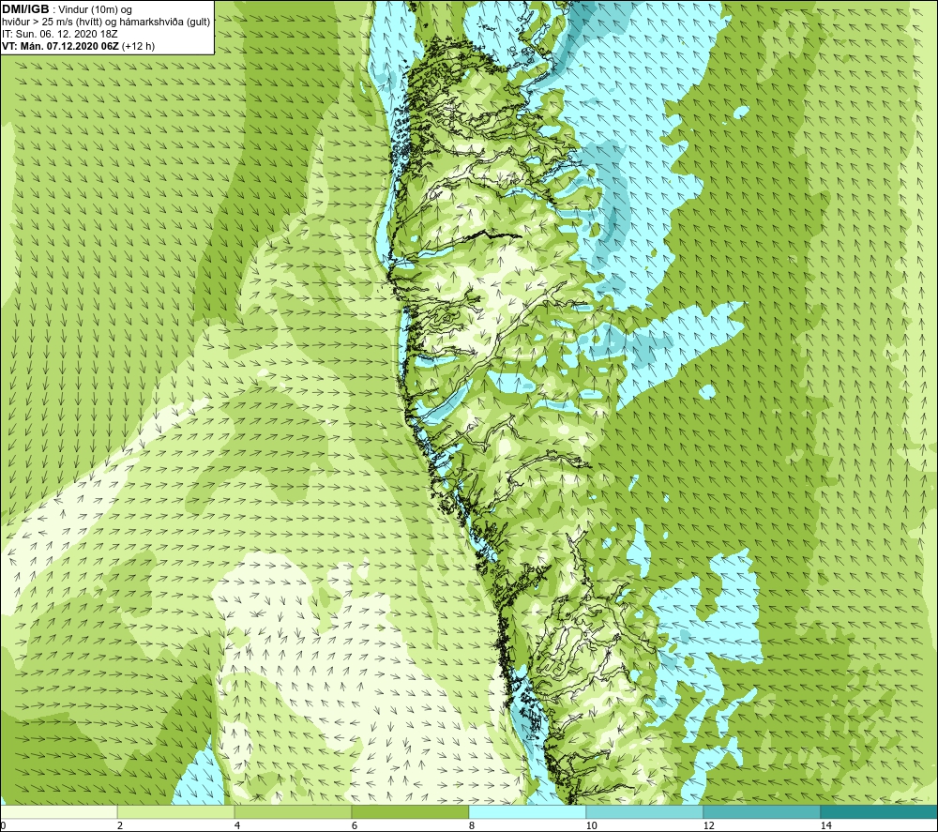Click the '(+12 h)' forecast offset text
The height and width of the screenshot is (832, 938).
coord(138,46)
